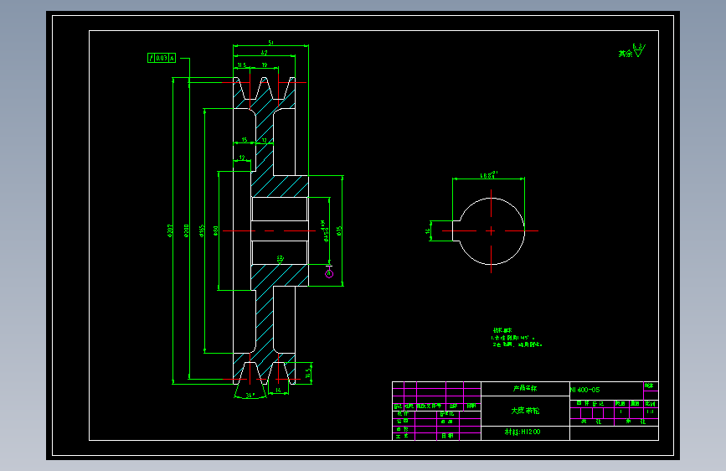The image size is (726, 471).
Task: Click the 14 groove width dimension at bottom
Action: [278, 391]
